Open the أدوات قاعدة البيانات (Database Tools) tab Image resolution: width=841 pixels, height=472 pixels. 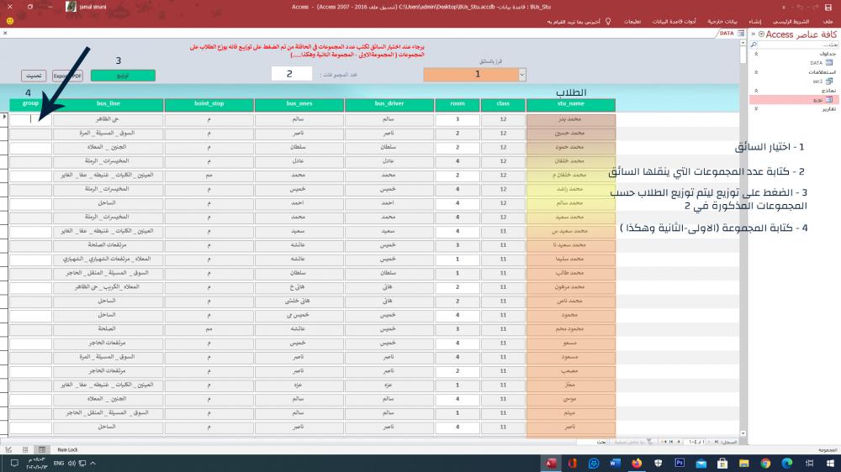[x=674, y=22]
